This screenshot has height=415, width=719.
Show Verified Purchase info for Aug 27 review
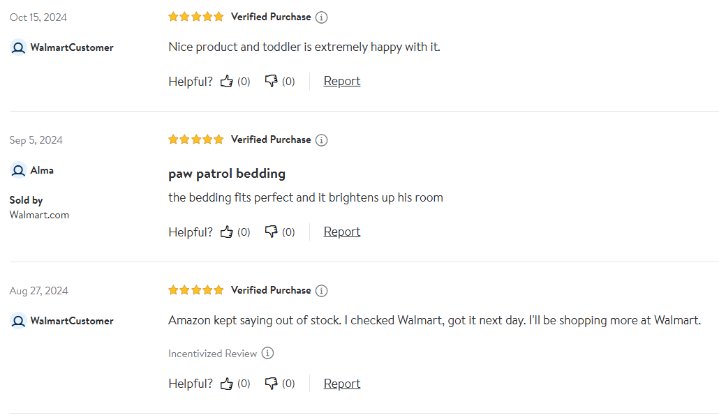321,291
